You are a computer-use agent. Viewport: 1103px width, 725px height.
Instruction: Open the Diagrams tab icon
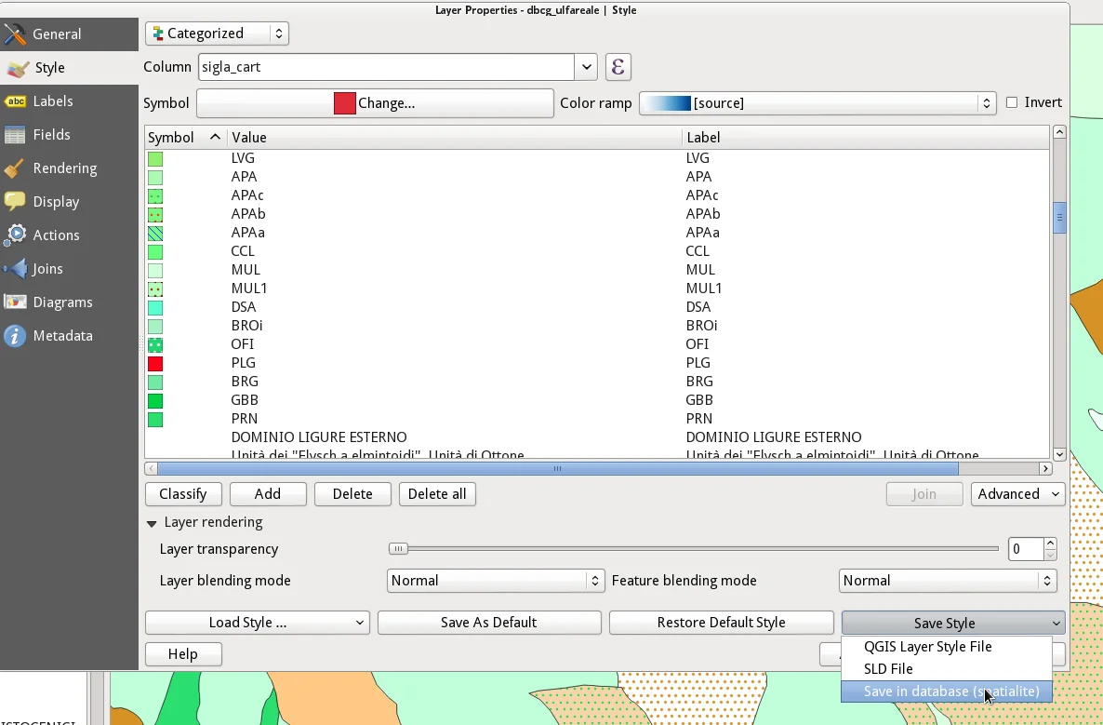coord(15,302)
